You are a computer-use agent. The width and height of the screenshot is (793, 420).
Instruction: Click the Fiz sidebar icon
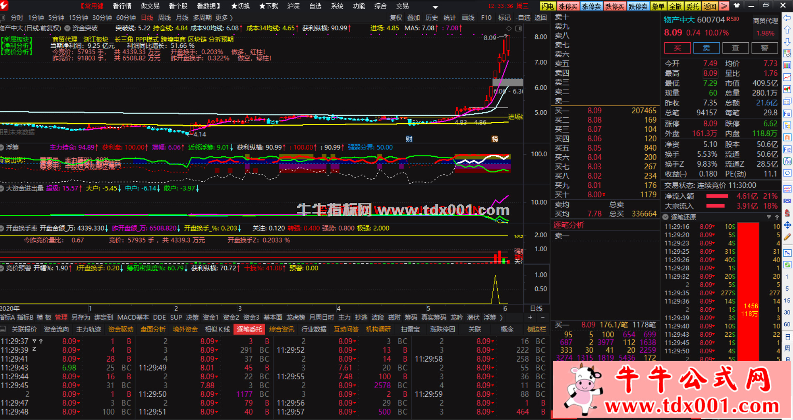[x=787, y=149]
